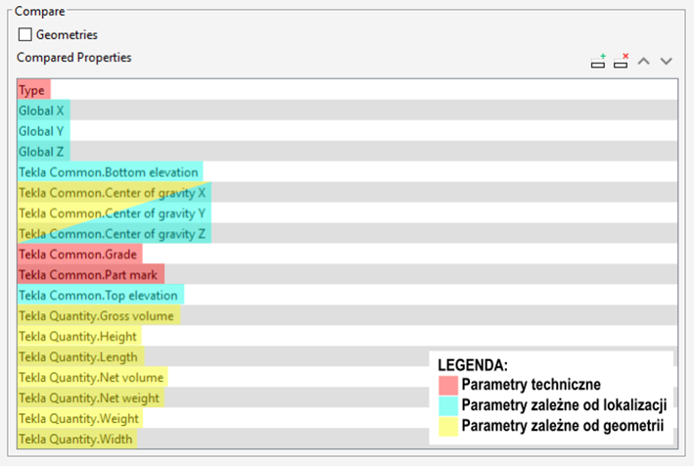This screenshot has height=466, width=694.
Task: Select Tekla Quantity.Gross volume row
Action: point(347,315)
